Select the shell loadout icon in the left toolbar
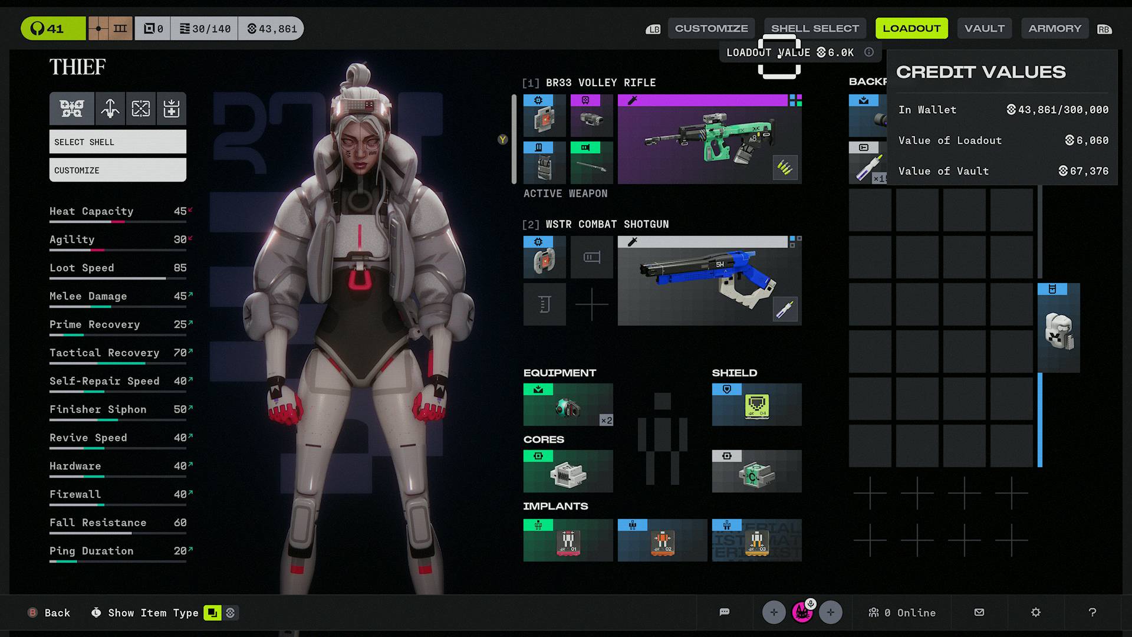This screenshot has width=1132, height=637. pyautogui.click(x=71, y=109)
